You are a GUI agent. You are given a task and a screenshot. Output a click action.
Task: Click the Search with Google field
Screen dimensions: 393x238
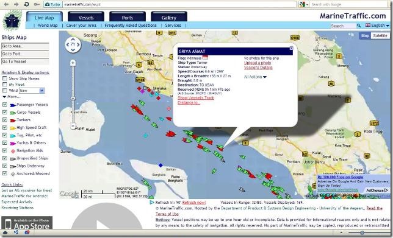click(349, 4)
